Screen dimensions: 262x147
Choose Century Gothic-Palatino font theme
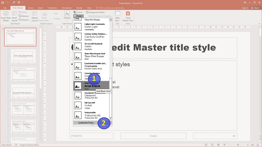[91, 37]
